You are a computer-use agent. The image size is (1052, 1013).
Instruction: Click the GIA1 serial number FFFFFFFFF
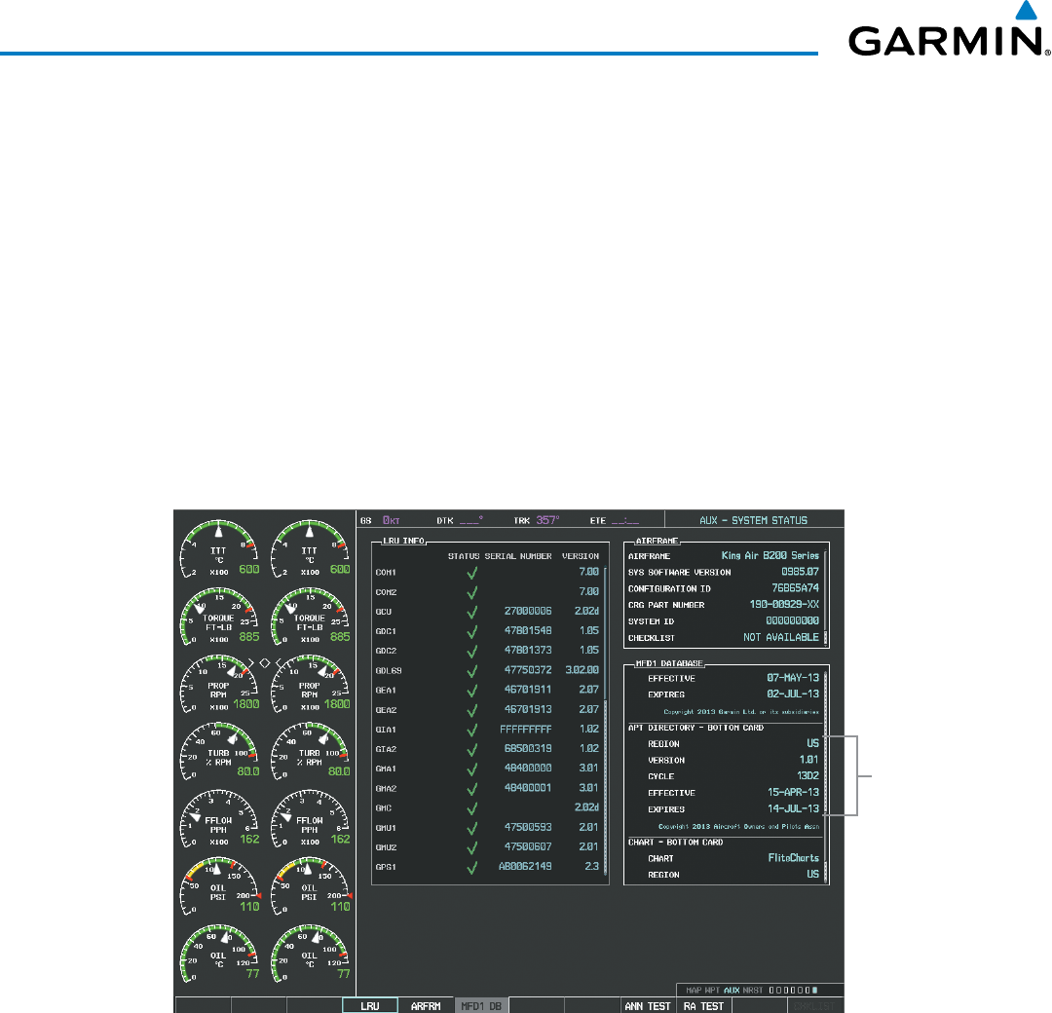[x=526, y=730]
